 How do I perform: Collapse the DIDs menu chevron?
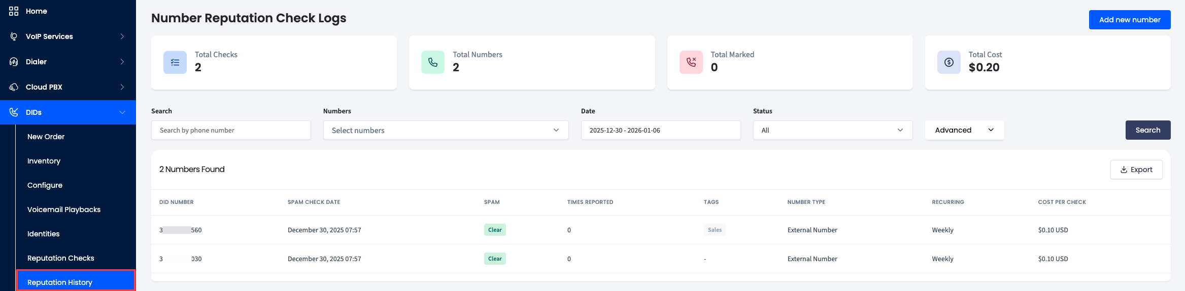click(122, 112)
